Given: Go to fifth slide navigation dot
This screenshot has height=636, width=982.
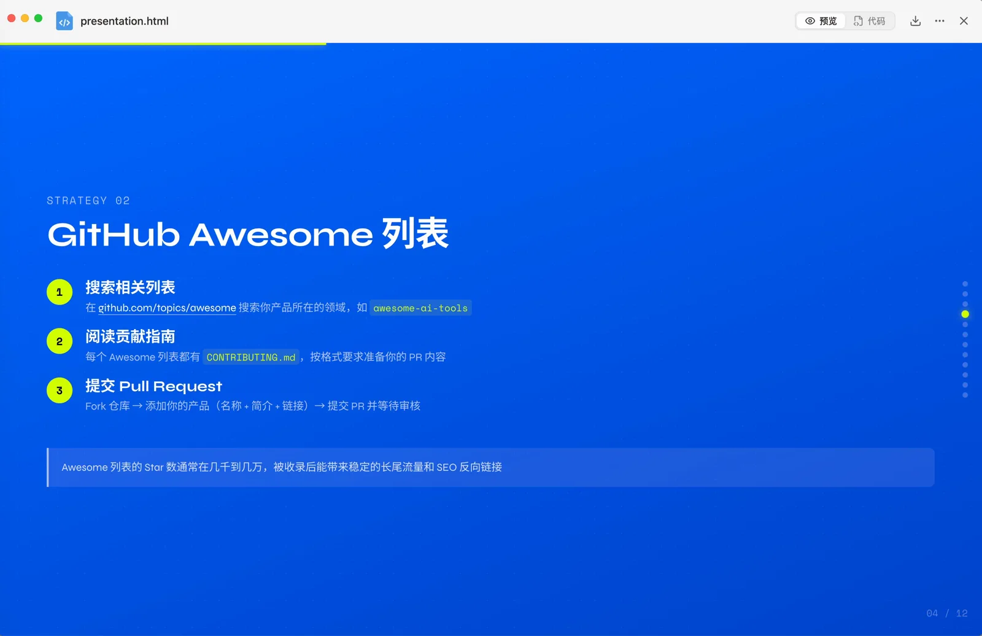Looking at the screenshot, I should click(965, 325).
